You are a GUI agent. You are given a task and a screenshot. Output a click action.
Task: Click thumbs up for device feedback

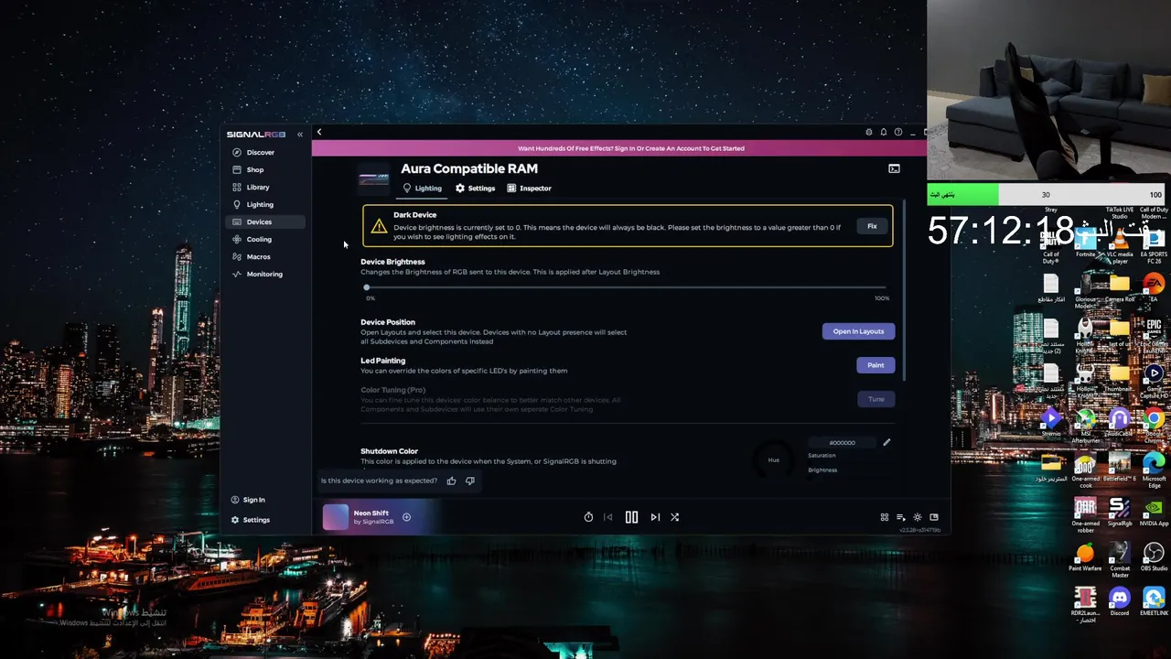[451, 481]
